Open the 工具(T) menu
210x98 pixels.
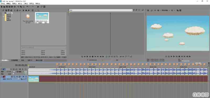26,4
